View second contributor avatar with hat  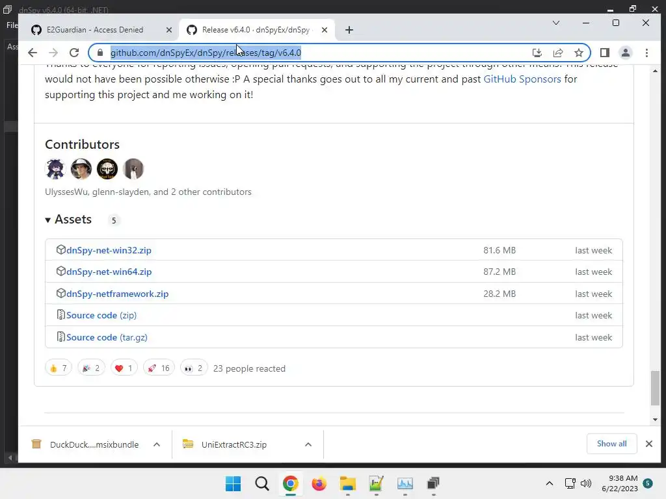81,169
